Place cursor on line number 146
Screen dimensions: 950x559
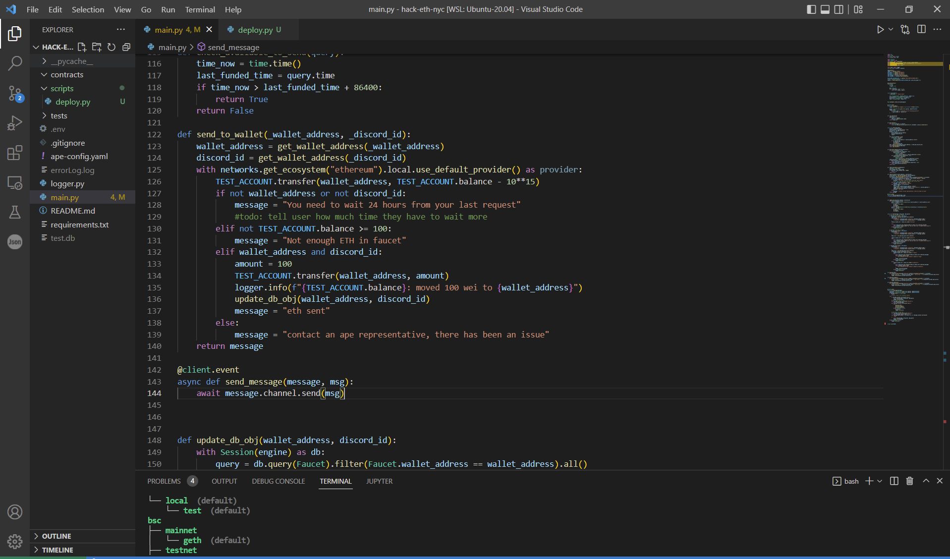click(x=154, y=417)
